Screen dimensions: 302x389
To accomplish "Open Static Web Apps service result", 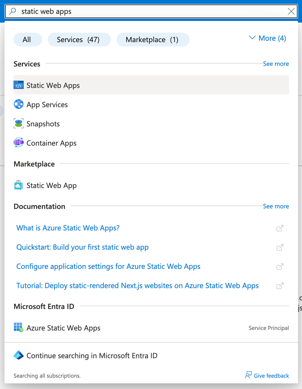I will pos(151,85).
